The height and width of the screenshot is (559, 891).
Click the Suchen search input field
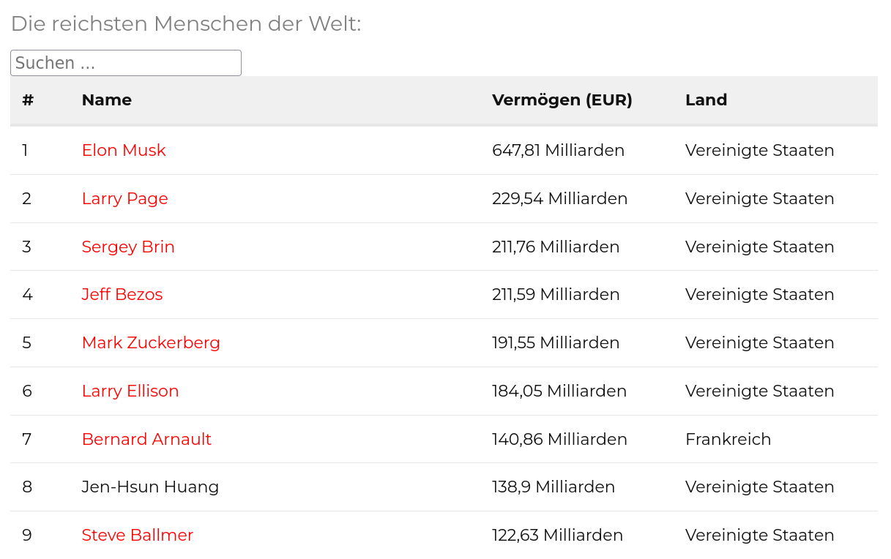tap(125, 63)
